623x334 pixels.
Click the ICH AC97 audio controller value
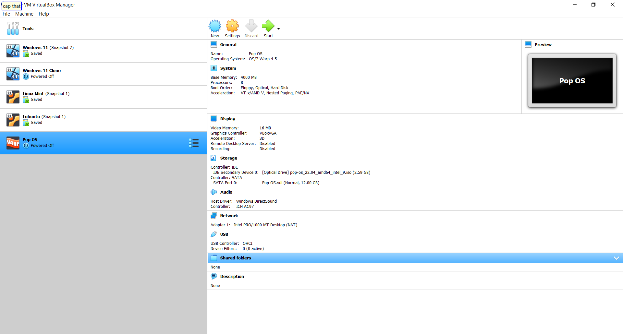point(245,207)
